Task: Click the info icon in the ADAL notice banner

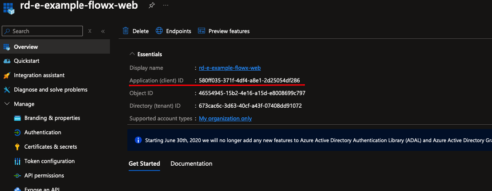Action: coord(138,140)
